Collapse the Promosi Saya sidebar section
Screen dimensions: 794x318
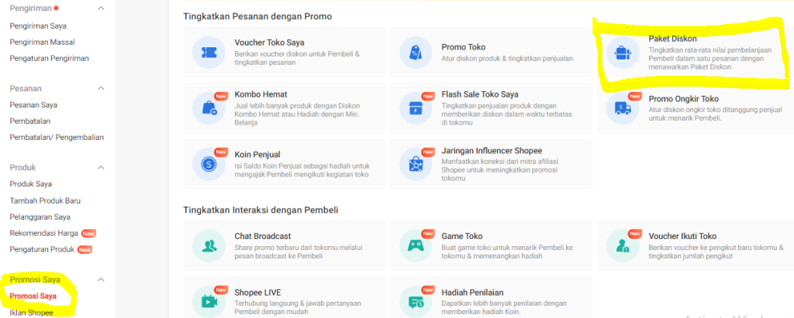(101, 279)
